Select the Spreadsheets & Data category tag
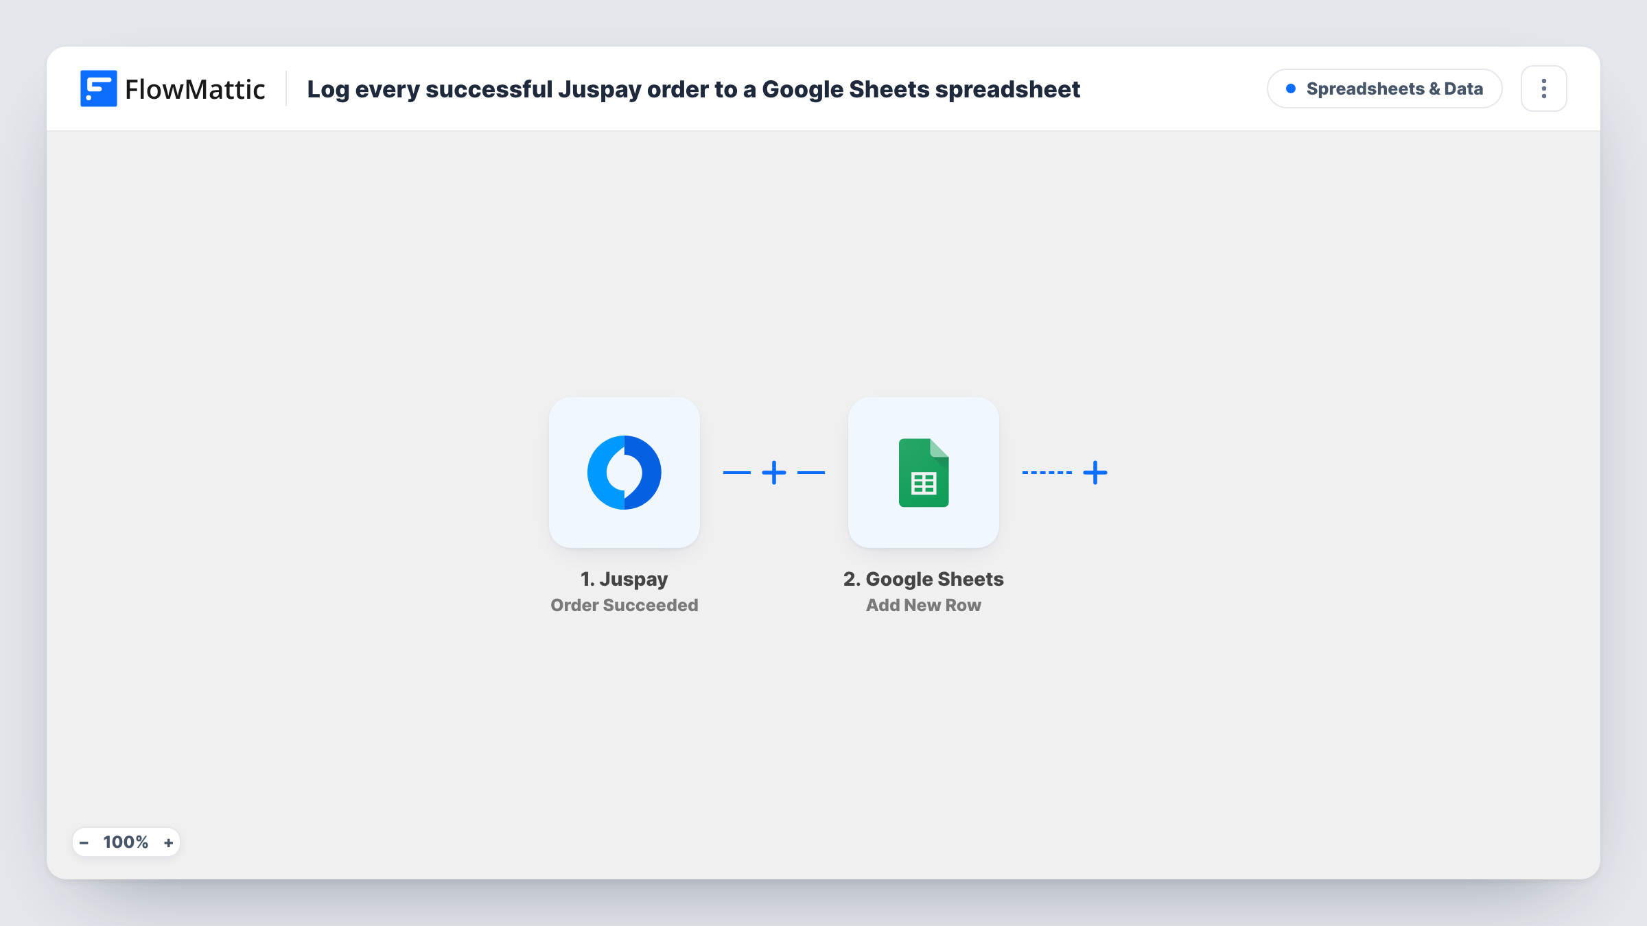The image size is (1647, 926). pos(1384,88)
